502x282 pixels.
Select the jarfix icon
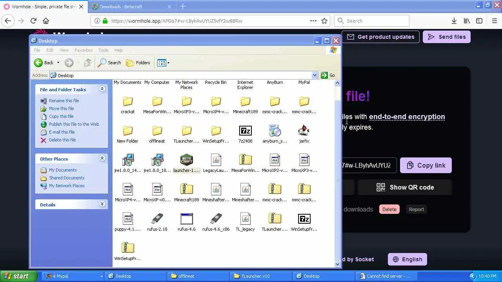304,131
